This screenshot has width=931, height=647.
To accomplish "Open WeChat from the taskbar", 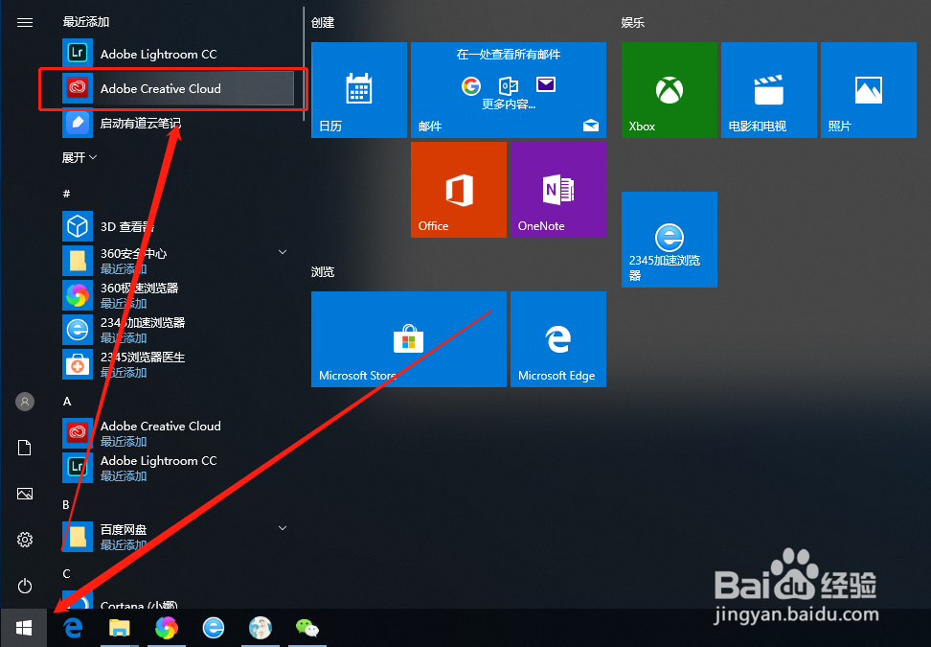I will coord(307,628).
